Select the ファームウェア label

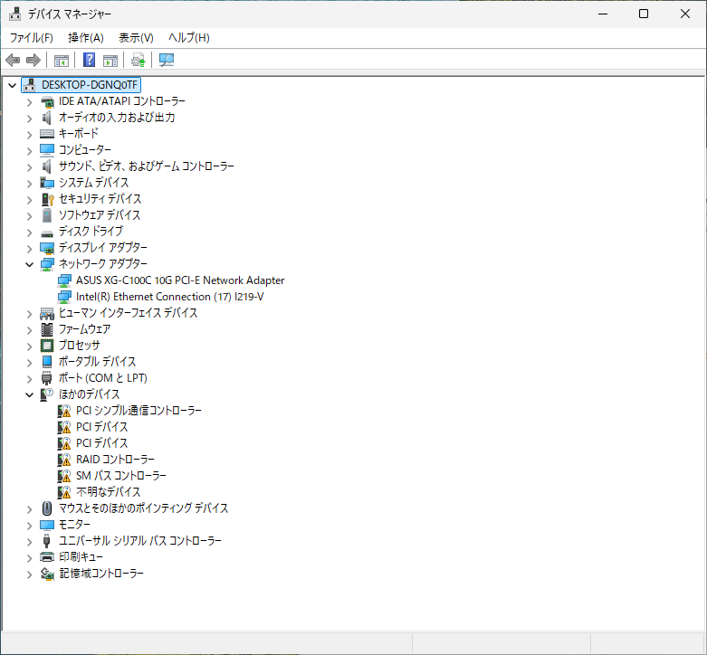tap(85, 328)
